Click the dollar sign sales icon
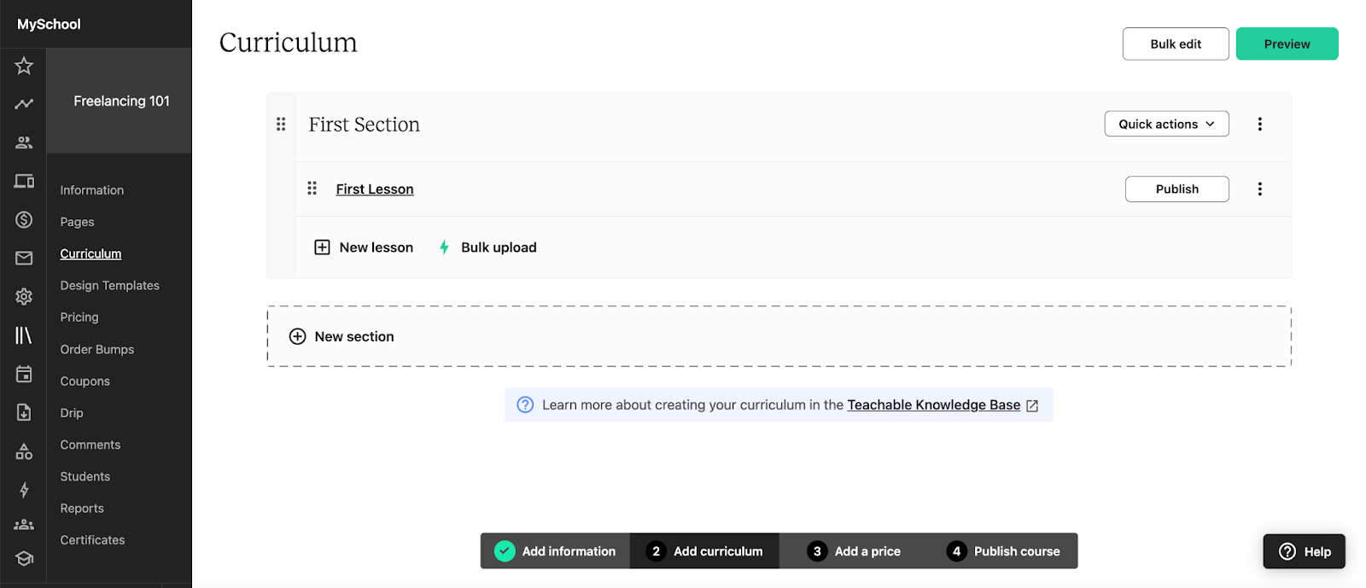This screenshot has width=1366, height=588. 24,220
